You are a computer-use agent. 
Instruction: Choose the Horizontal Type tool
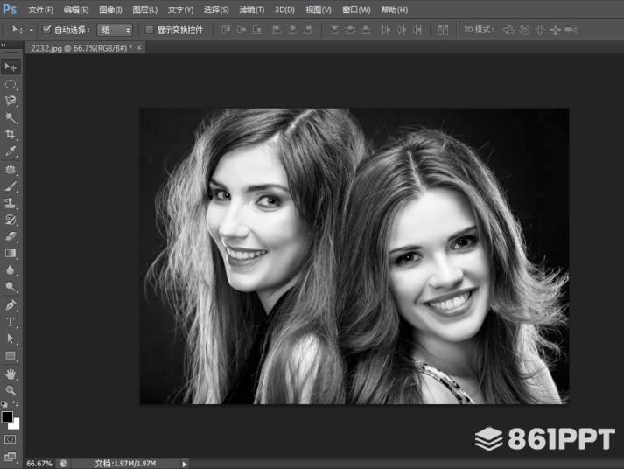(11, 322)
